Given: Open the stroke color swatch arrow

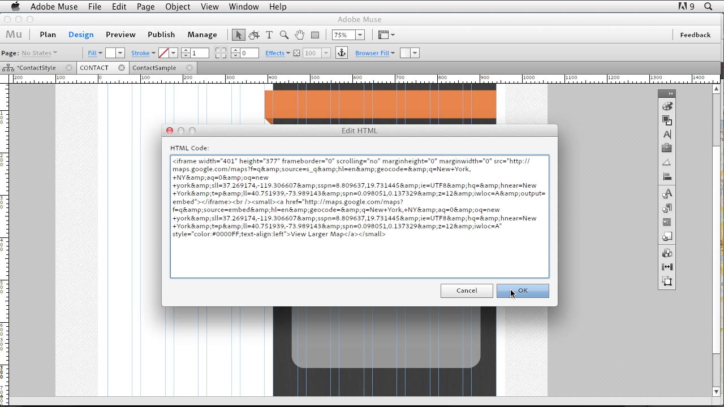Looking at the screenshot, I should point(174,53).
